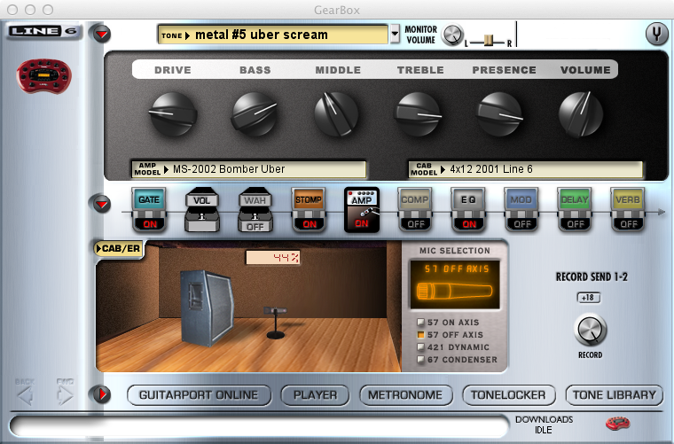
Task: Toggle the EQ pedal ON switch
Action: (x=468, y=223)
